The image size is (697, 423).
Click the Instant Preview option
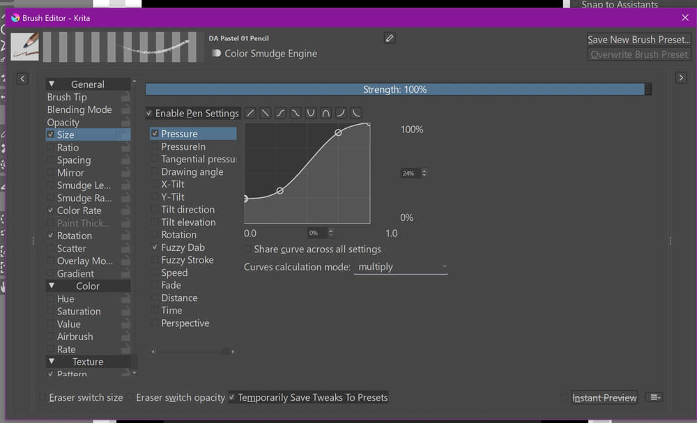pyautogui.click(x=604, y=398)
